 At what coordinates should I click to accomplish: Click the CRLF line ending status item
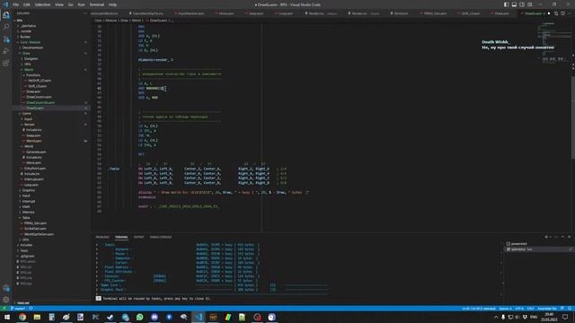[x=530, y=309]
